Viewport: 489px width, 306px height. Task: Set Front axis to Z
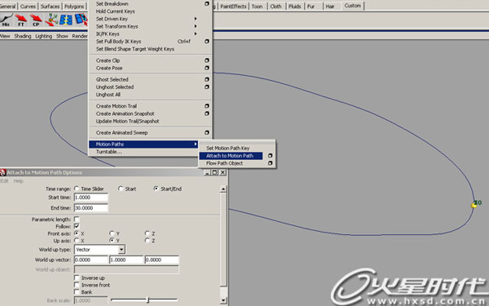(148, 233)
